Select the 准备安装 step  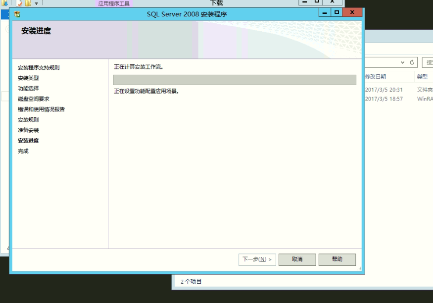pyautogui.click(x=28, y=130)
